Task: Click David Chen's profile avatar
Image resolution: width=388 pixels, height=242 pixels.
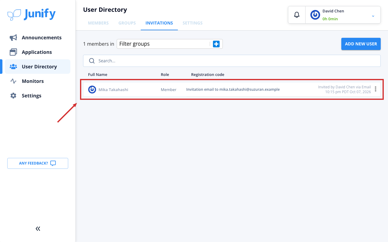Action: 315,15
